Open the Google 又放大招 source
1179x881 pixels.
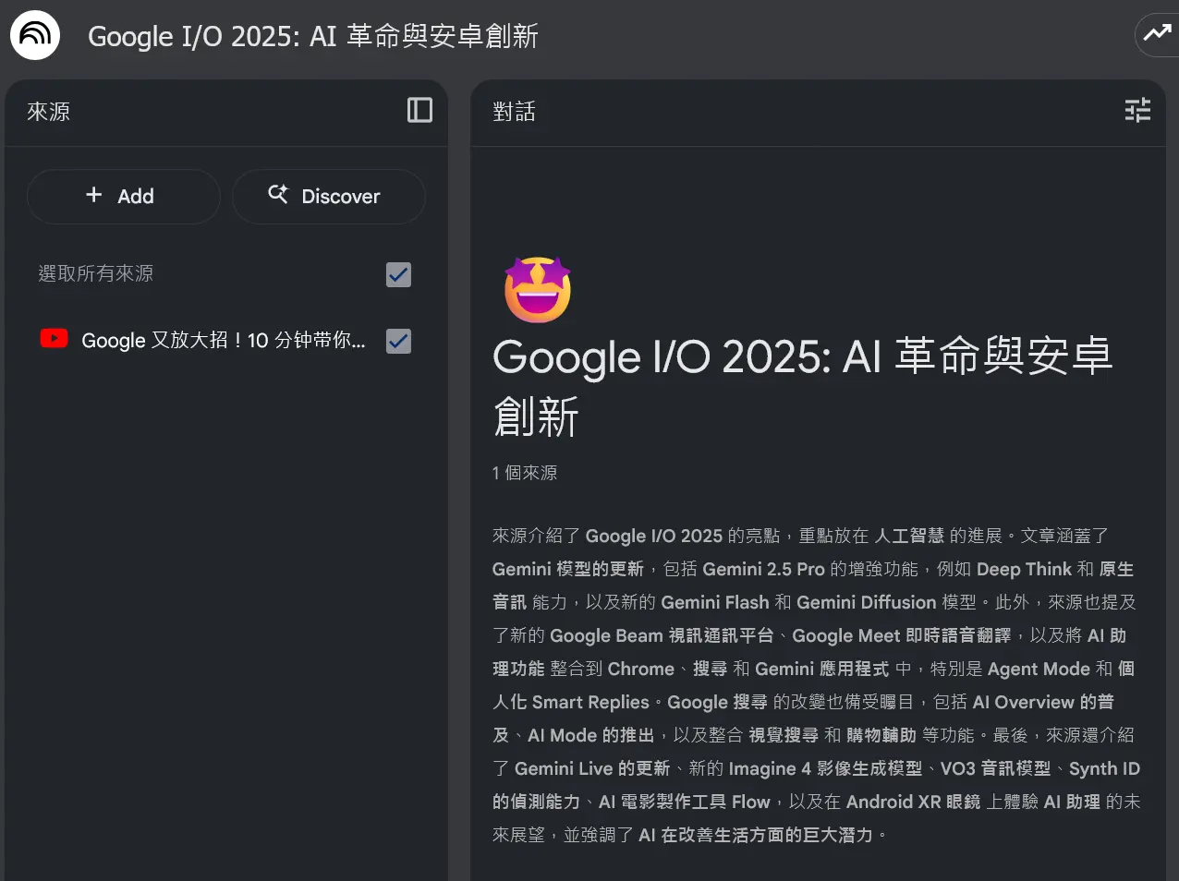click(224, 341)
